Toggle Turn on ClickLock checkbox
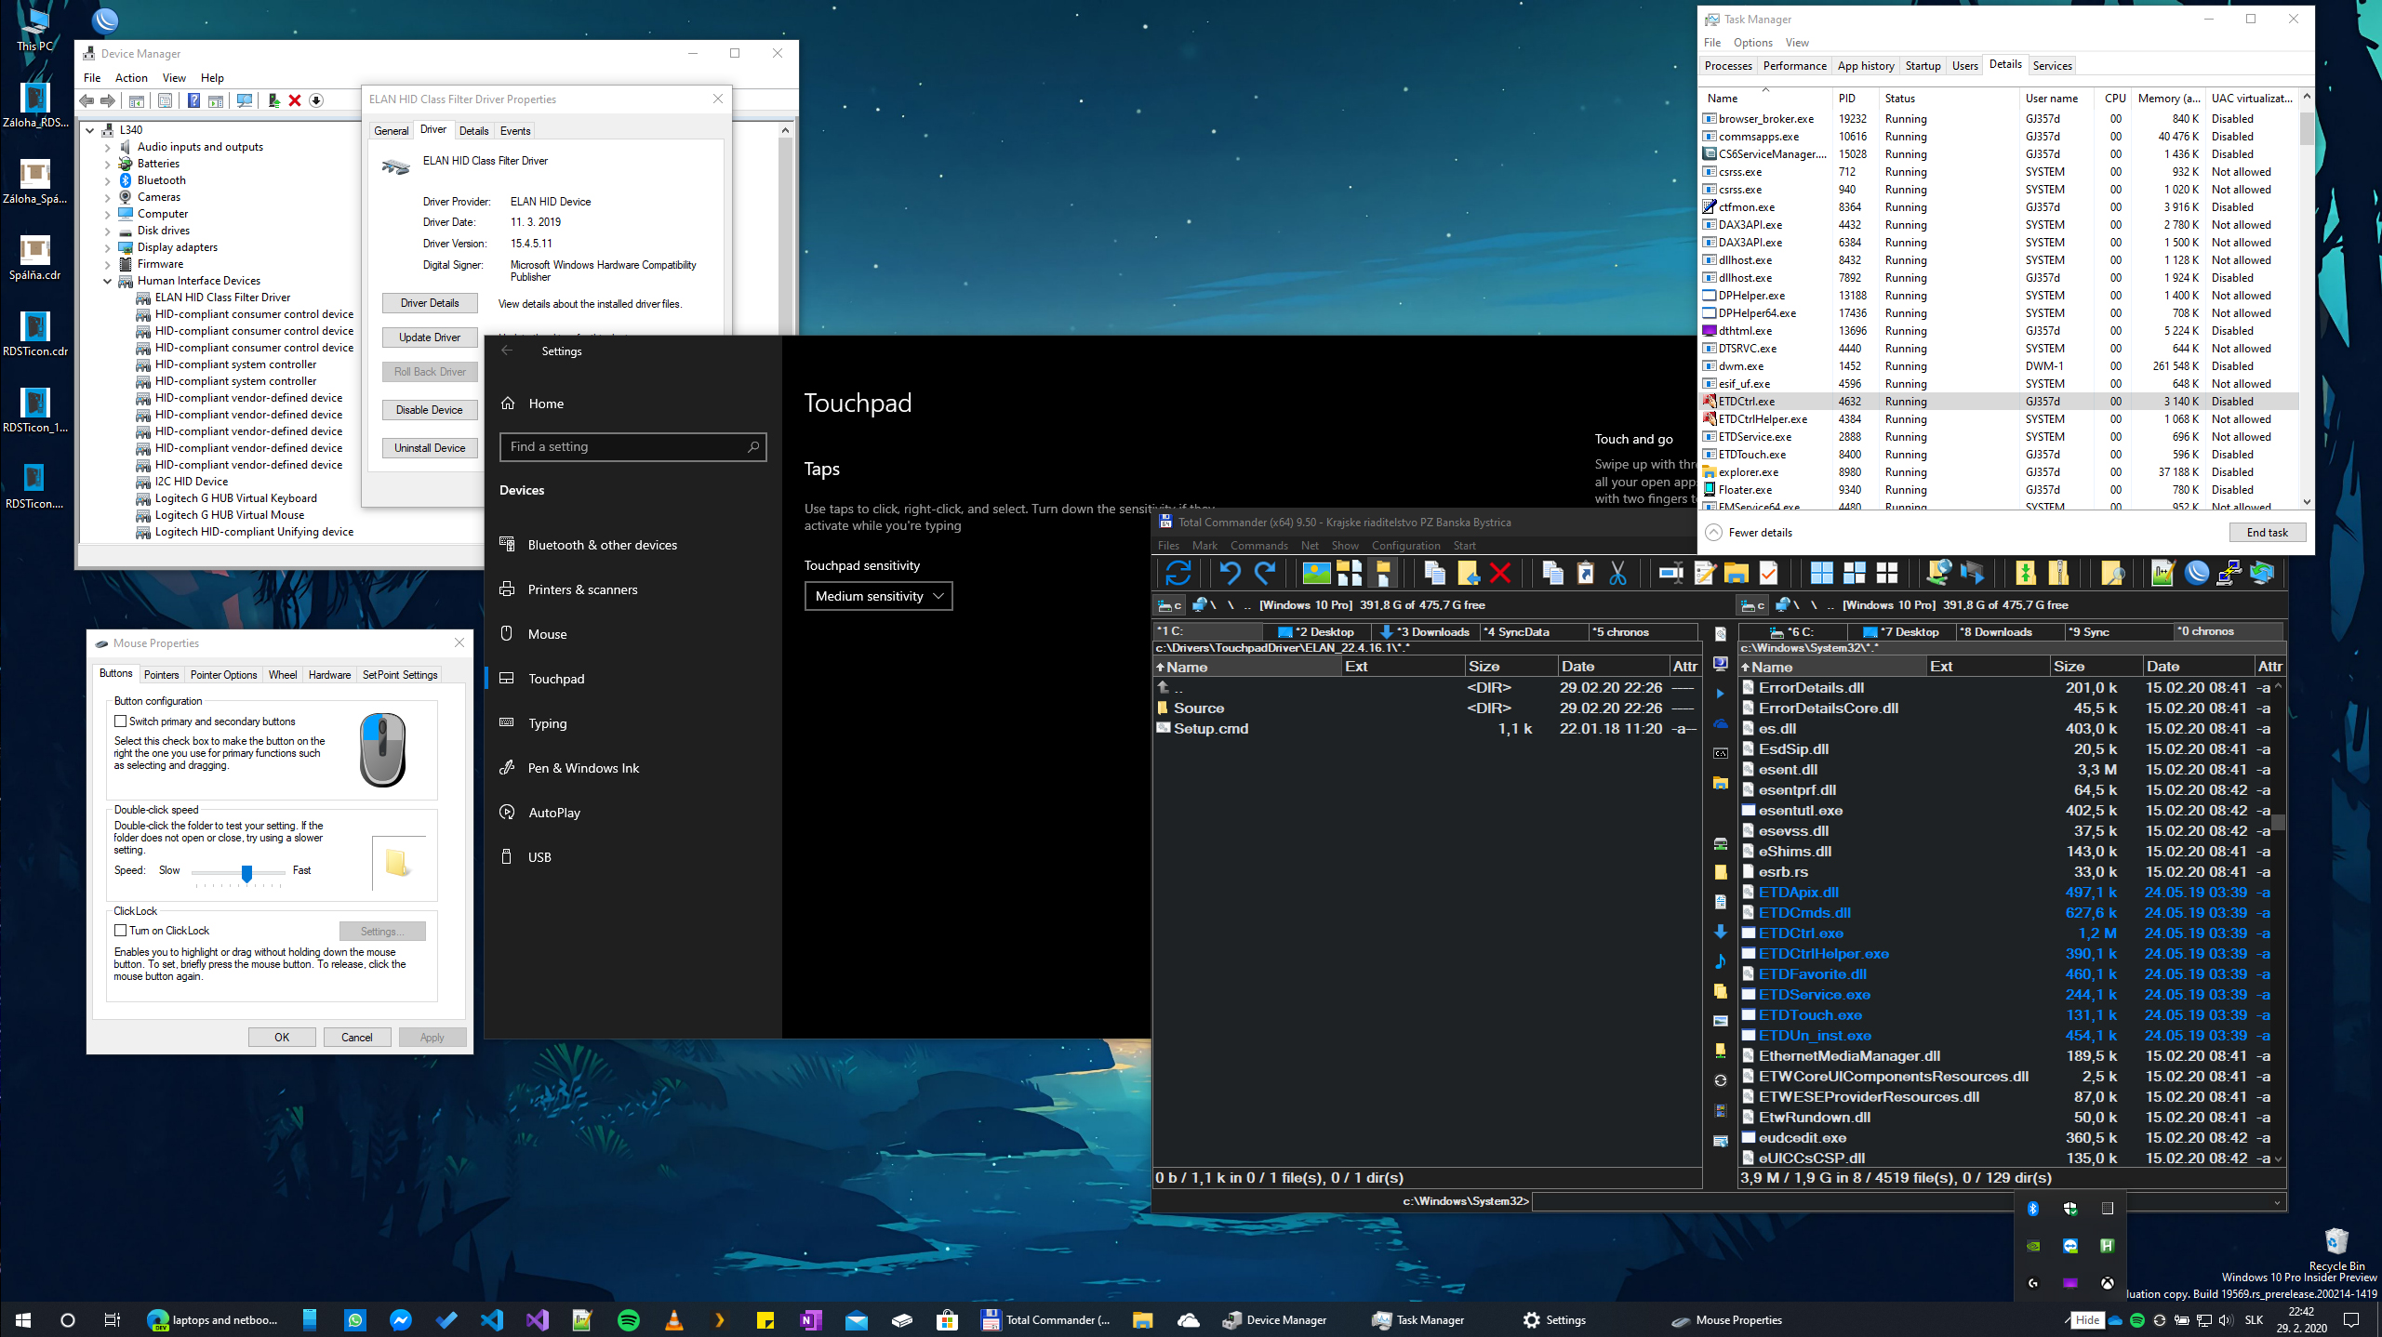 pos(121,930)
